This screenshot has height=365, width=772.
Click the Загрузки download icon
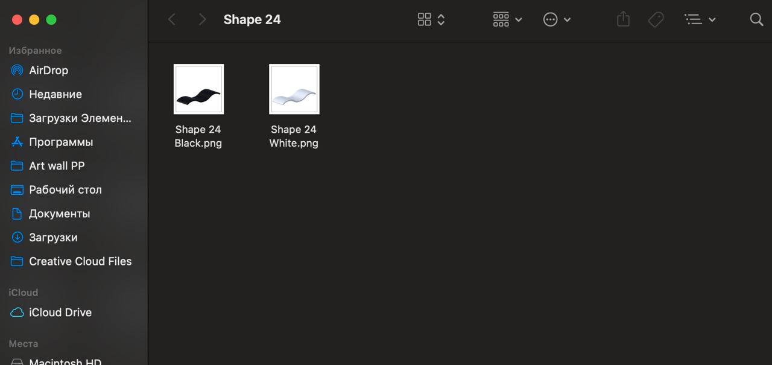(x=17, y=238)
